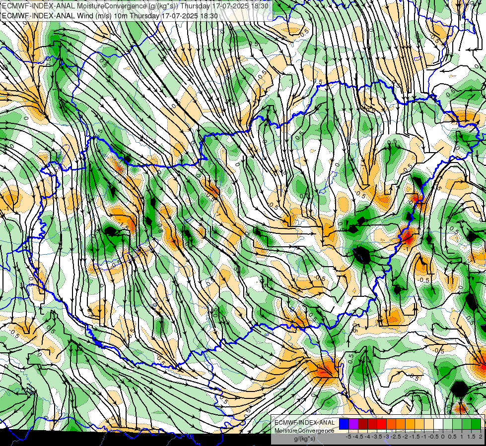The image size is (486, 446).
Task: Click the 2 legend tick label
Action: (481, 437)
